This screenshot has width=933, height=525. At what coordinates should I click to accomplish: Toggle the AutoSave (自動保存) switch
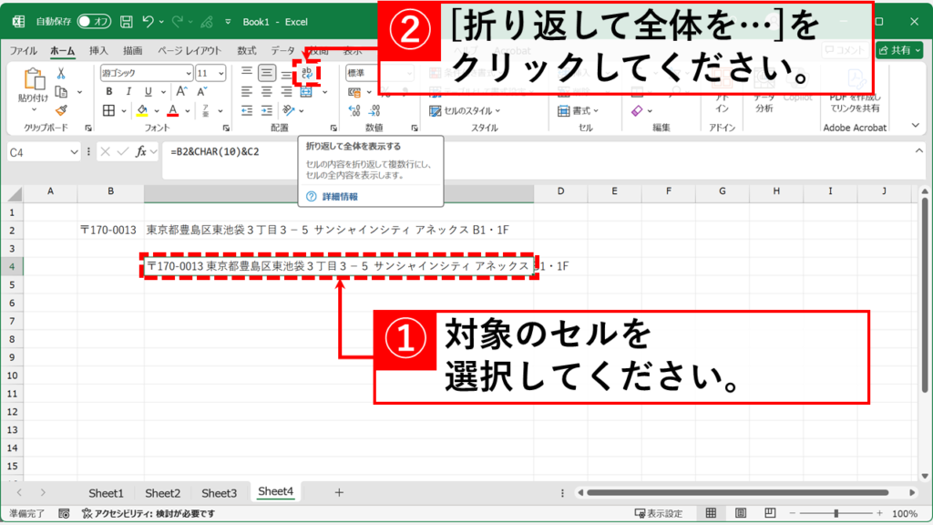click(x=94, y=22)
